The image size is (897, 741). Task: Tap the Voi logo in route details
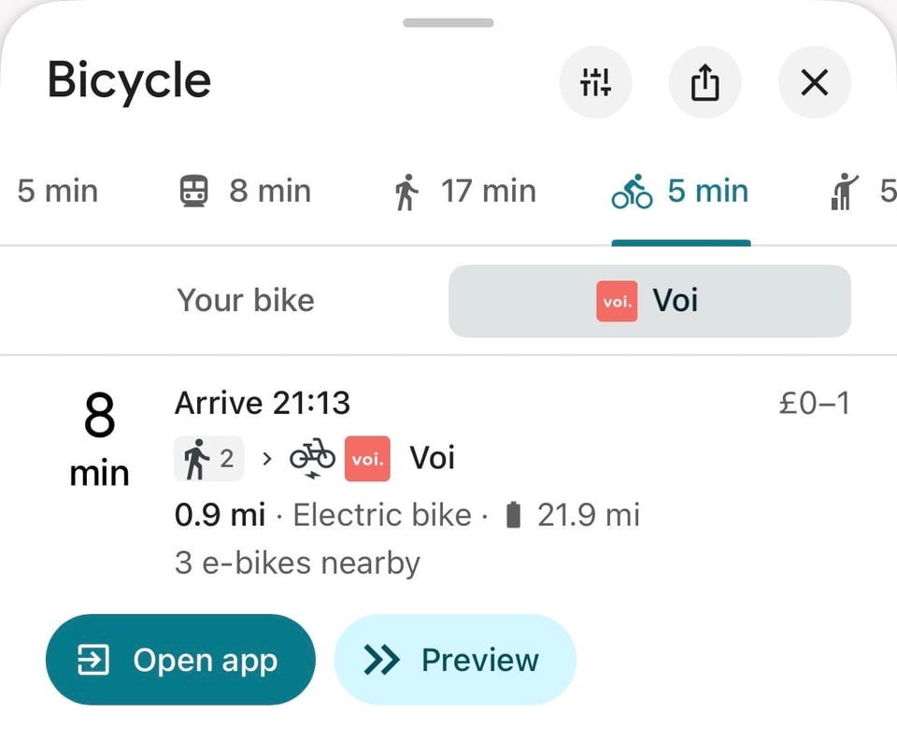pos(366,459)
